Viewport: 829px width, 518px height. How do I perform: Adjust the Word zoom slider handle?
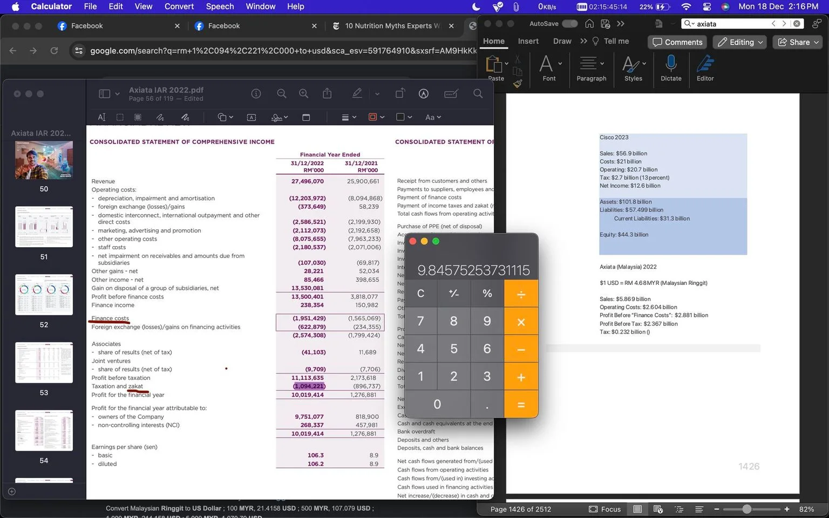747,509
